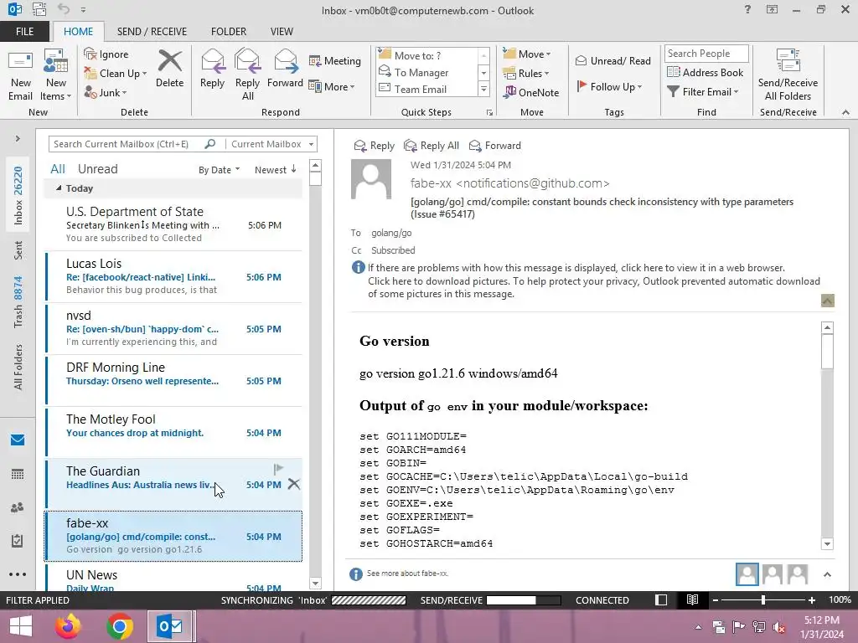Show only Unread messages
Image resolution: width=858 pixels, height=643 pixels.
(97, 169)
